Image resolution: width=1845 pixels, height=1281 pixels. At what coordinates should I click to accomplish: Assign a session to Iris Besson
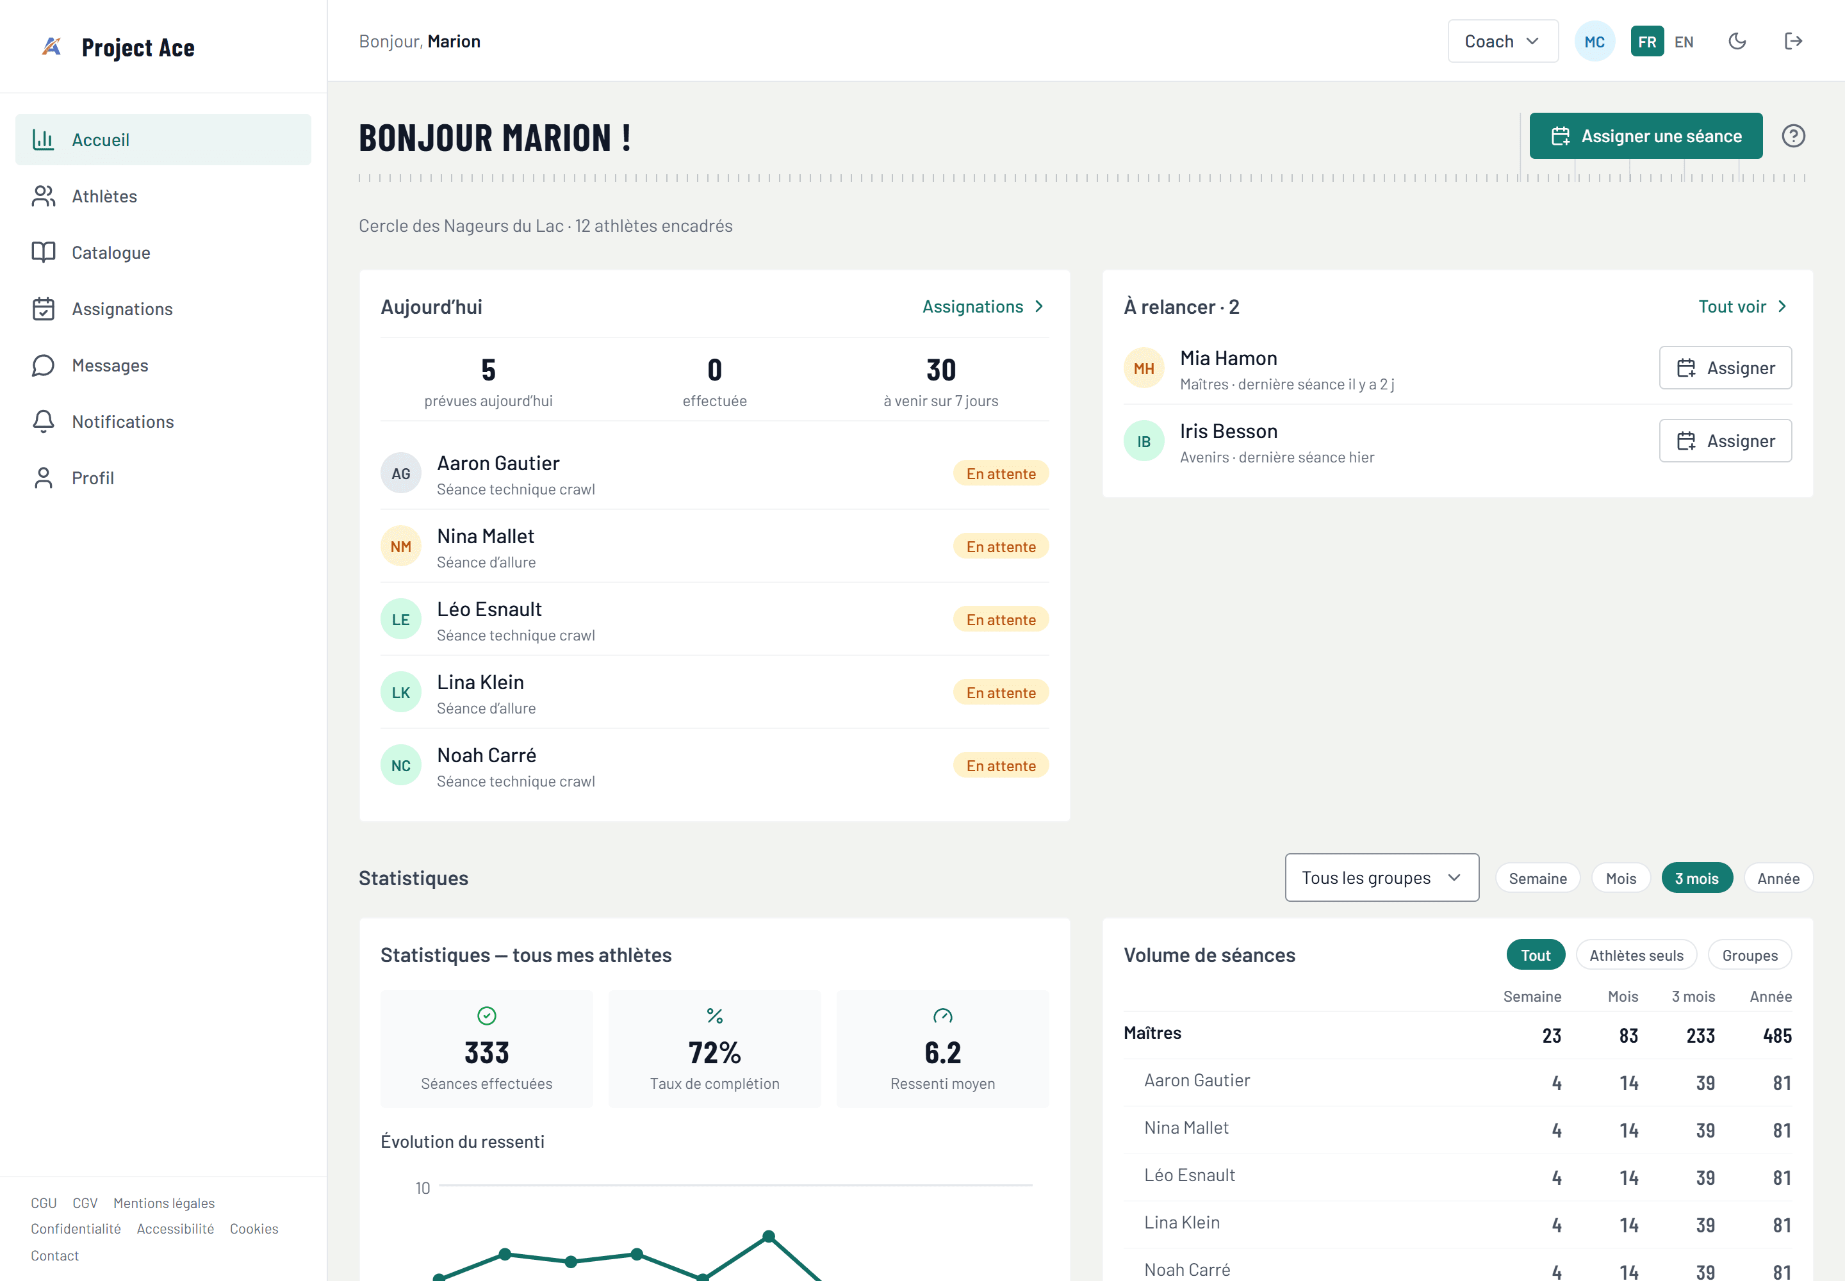[x=1725, y=441]
